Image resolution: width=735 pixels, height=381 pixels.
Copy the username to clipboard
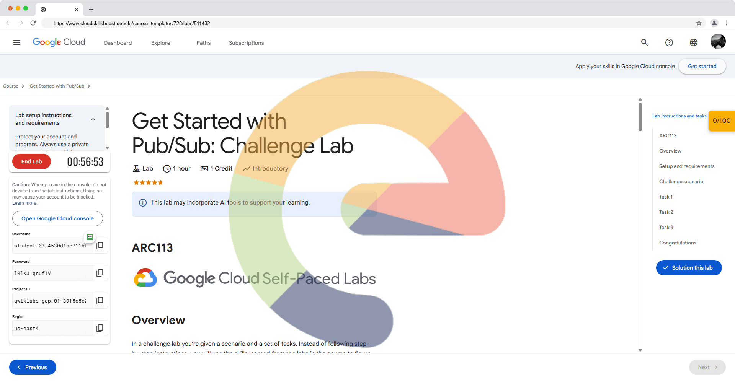[100, 246]
